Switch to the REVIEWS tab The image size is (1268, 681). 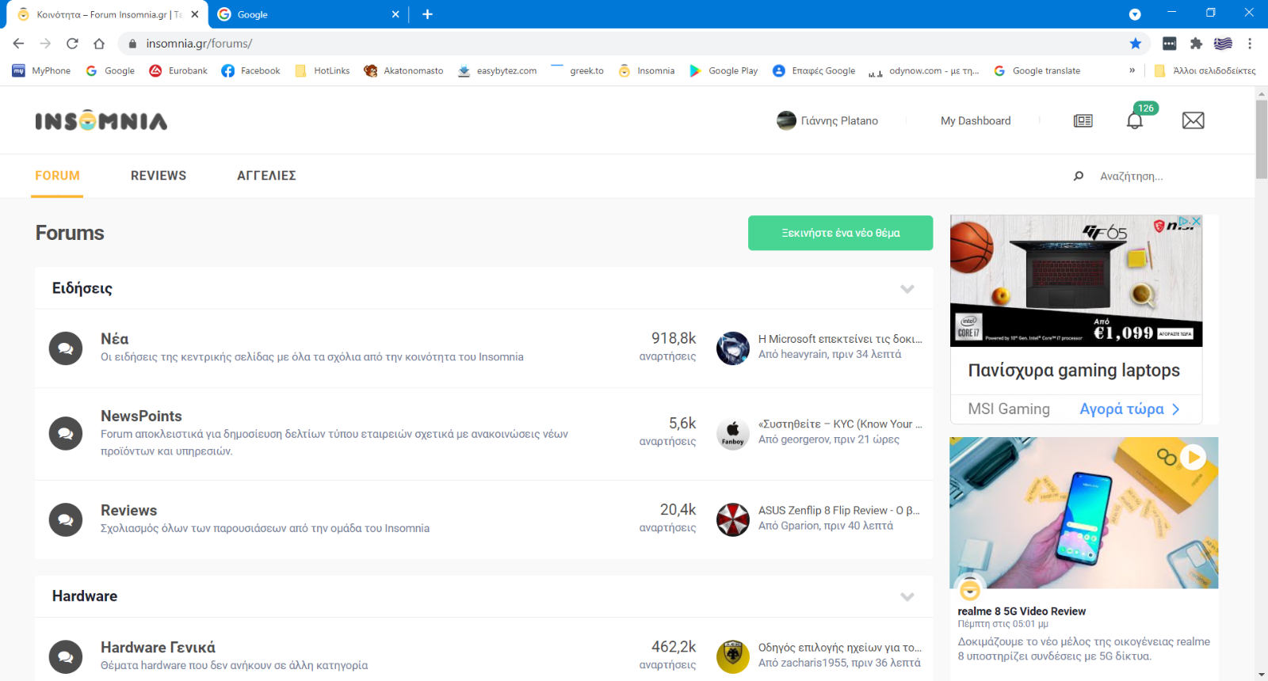click(x=158, y=176)
